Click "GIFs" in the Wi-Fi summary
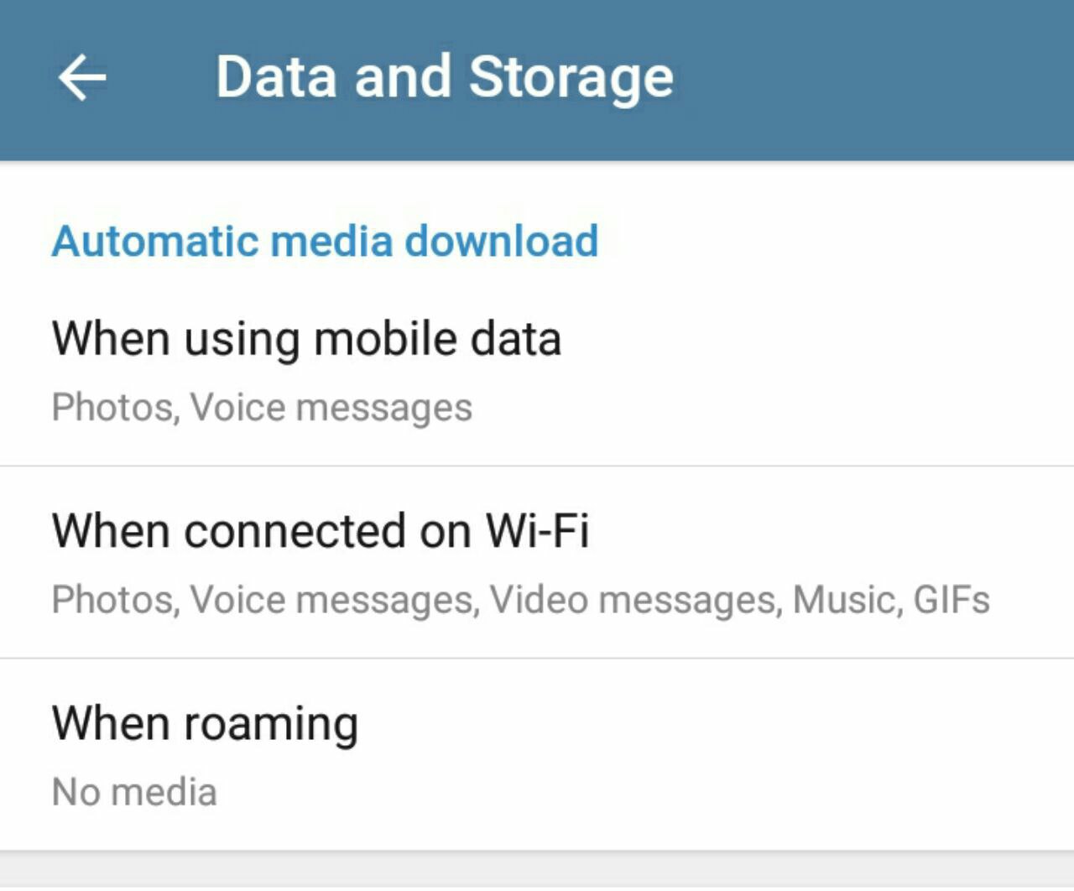 951,600
